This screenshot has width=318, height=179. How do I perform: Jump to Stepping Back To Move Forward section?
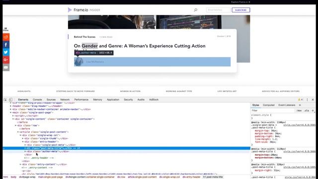coord(76,91)
